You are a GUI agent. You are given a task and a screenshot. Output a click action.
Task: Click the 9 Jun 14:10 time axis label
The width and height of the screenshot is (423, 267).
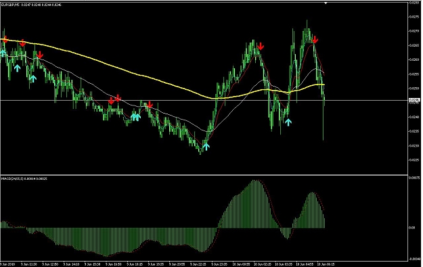click(x=71, y=264)
